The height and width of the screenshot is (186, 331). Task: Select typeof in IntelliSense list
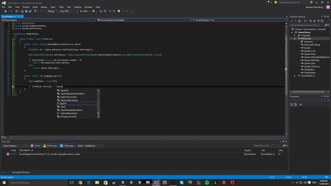(x=77, y=103)
